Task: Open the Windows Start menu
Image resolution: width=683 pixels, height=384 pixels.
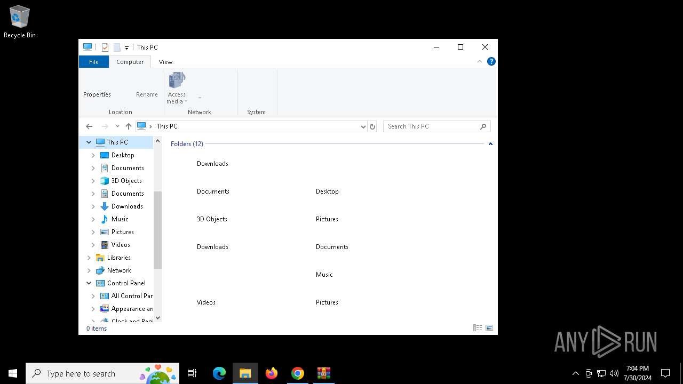Action: pos(13,373)
